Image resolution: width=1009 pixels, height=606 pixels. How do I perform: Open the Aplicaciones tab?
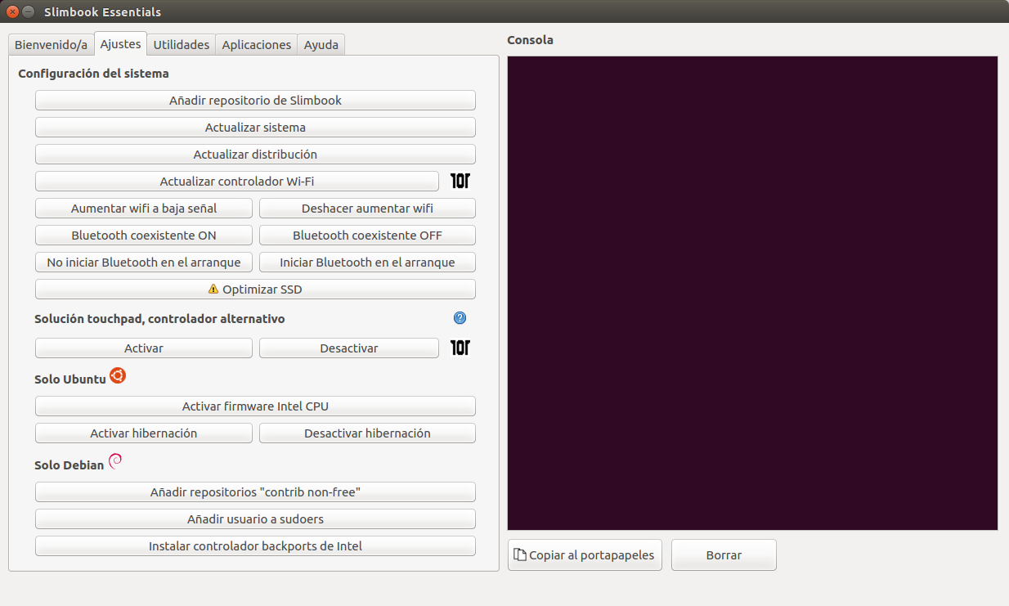257,45
